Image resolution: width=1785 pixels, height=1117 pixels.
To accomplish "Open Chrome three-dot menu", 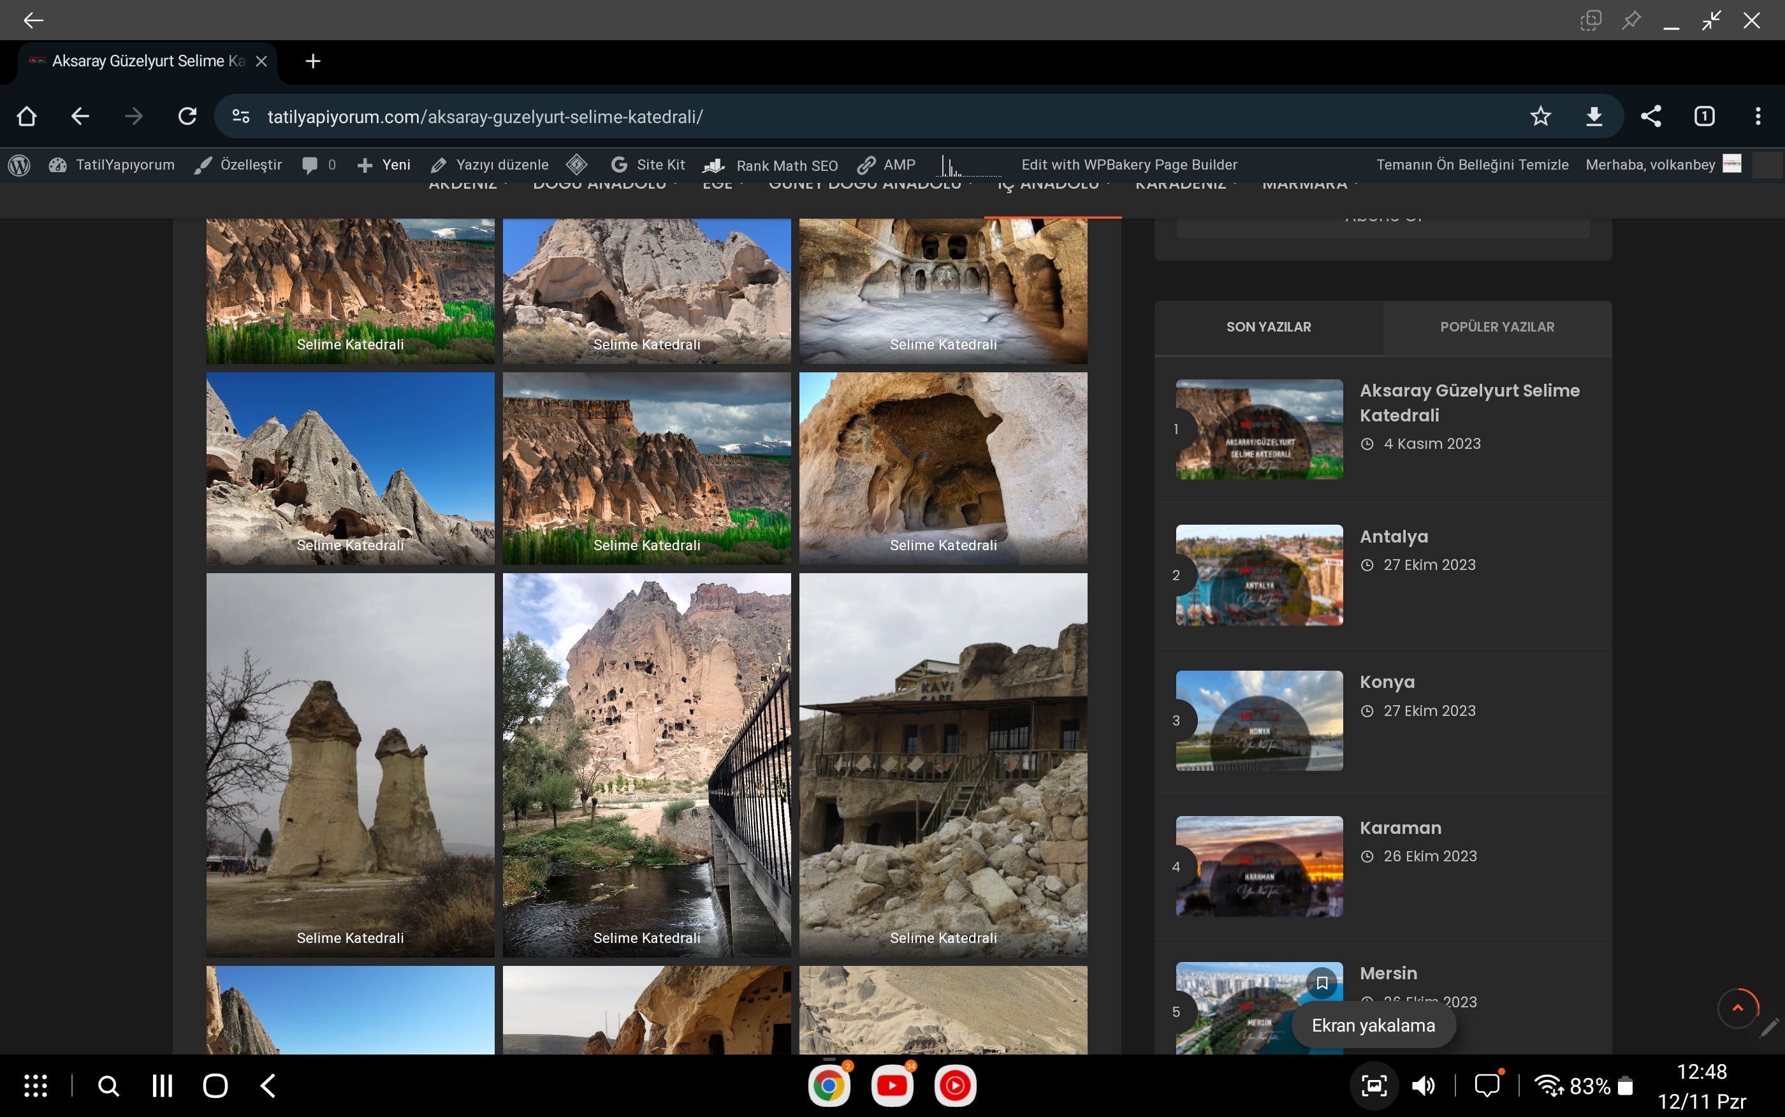I will 1758,116.
